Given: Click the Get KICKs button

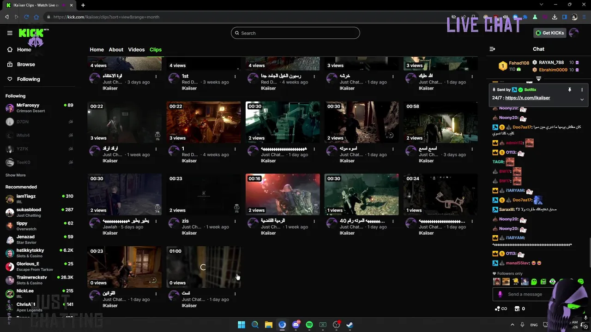Looking at the screenshot, I should click(x=549, y=33).
